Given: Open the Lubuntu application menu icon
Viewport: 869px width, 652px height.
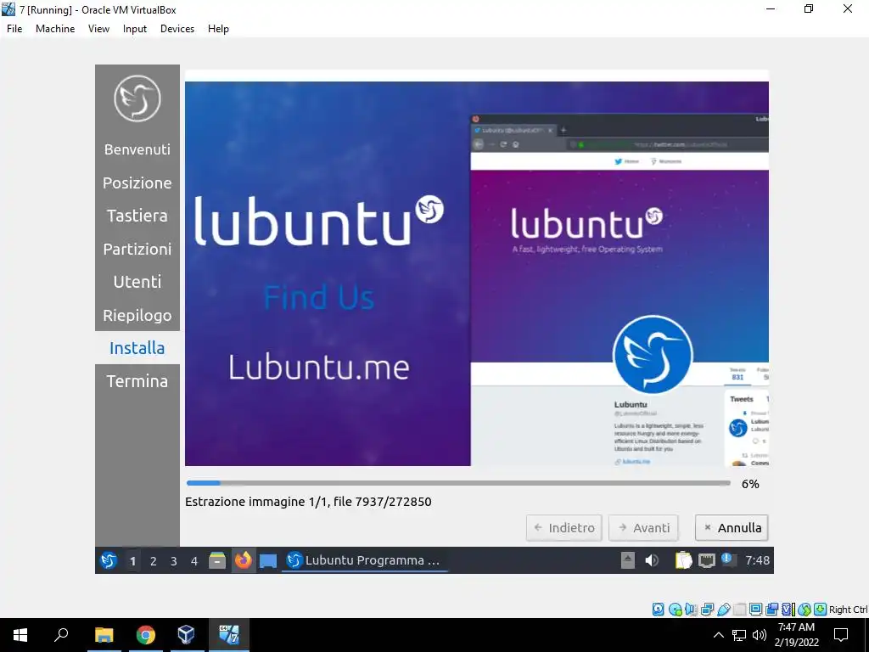Looking at the screenshot, I should 109,560.
